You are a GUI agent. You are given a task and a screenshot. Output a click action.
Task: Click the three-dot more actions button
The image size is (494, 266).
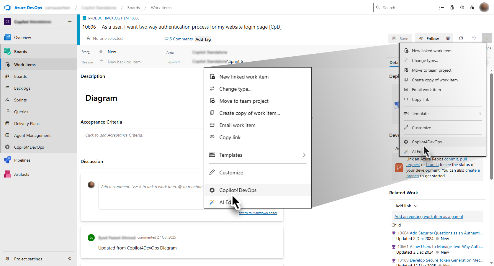487,38
